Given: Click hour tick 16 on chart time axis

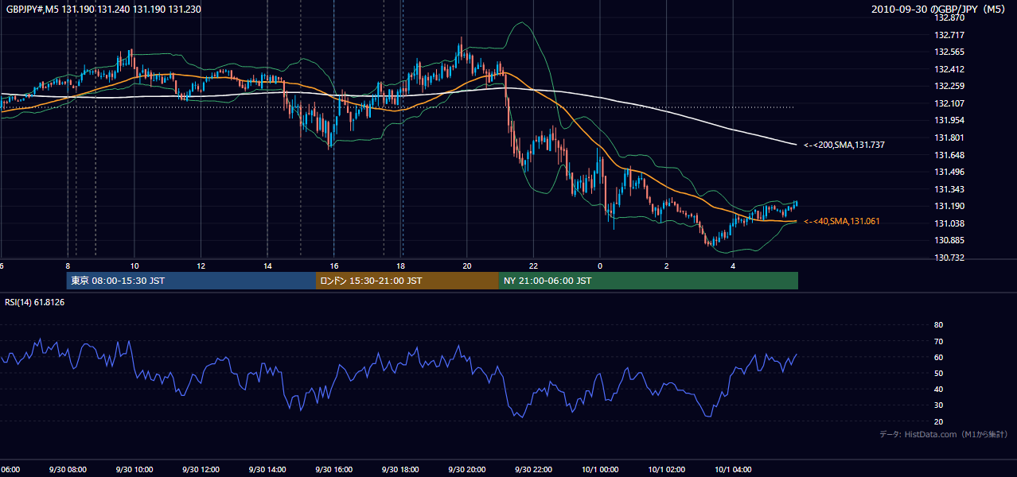Looking at the screenshot, I should point(334,266).
